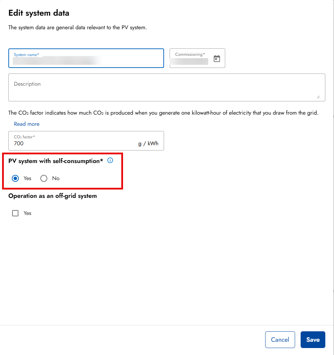The image size is (334, 355).
Task: Choose No for PV system with self-consumption
Action: (x=44, y=178)
